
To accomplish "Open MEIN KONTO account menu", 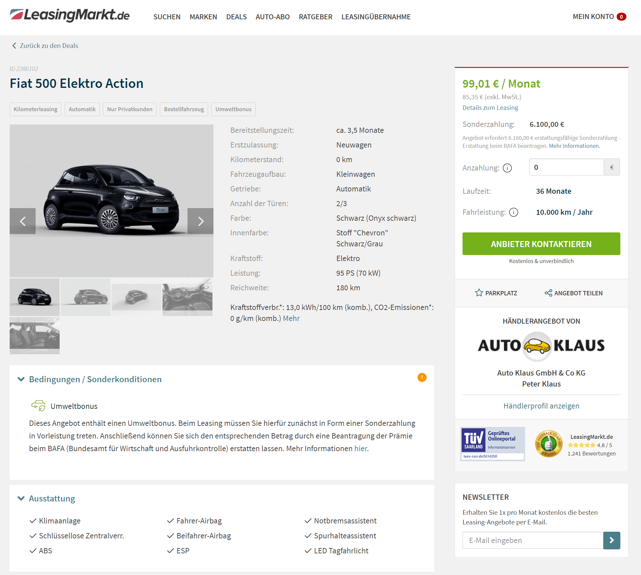I will coord(593,17).
